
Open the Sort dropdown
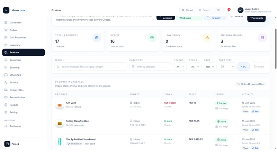tap(210, 66)
